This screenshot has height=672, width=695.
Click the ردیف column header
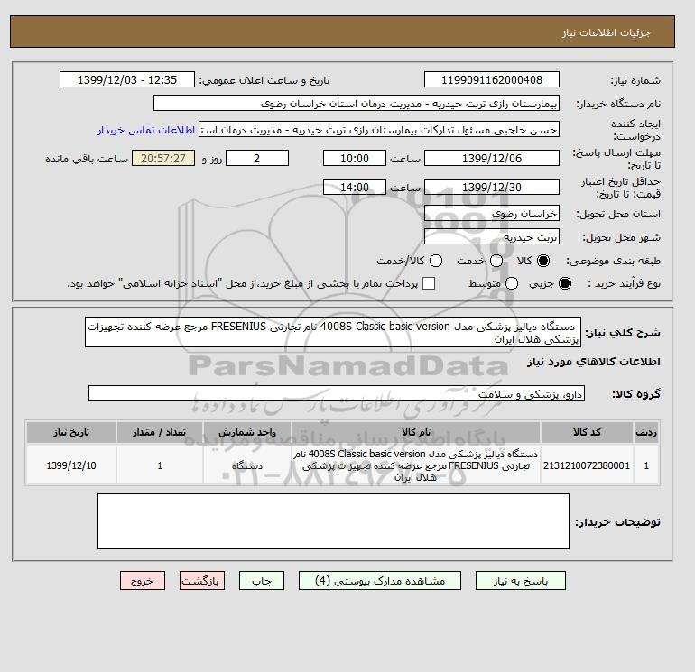click(646, 432)
